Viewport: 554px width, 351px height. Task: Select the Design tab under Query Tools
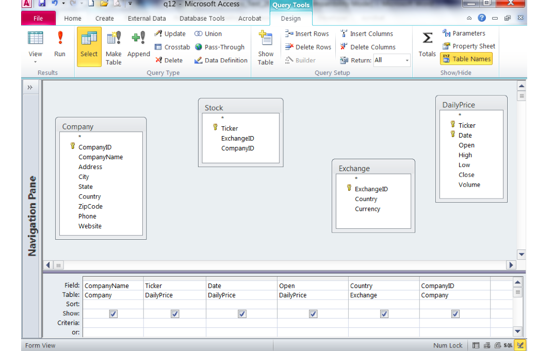pos(291,19)
